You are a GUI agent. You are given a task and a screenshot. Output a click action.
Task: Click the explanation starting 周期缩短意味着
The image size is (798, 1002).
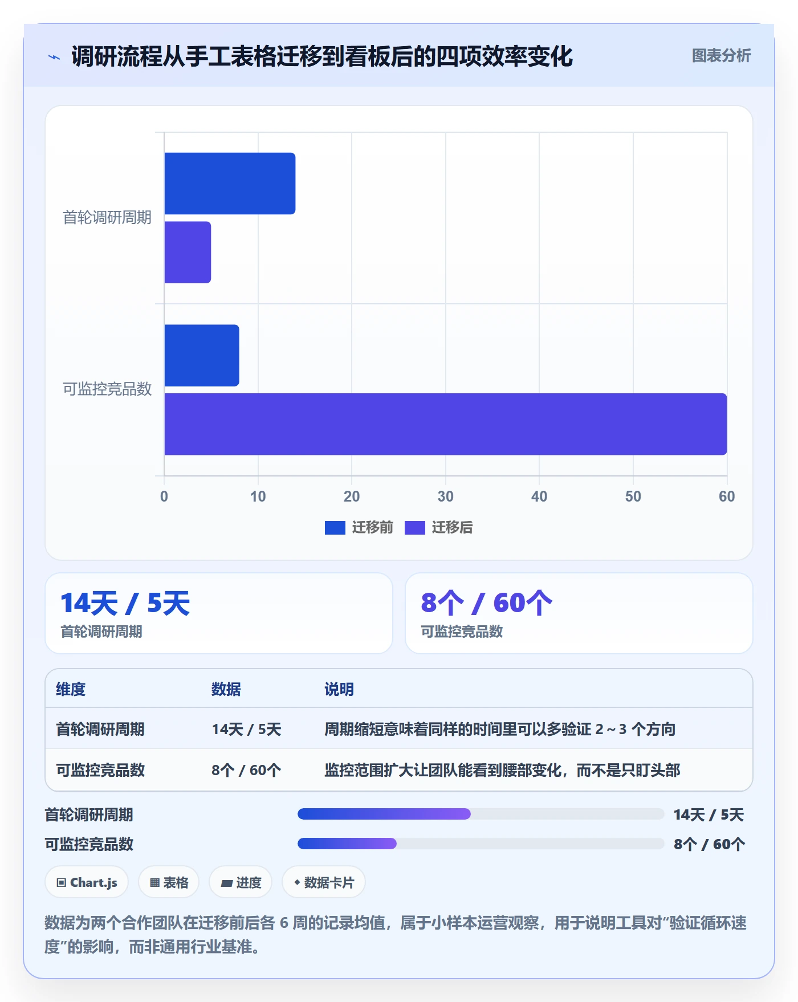[500, 729]
